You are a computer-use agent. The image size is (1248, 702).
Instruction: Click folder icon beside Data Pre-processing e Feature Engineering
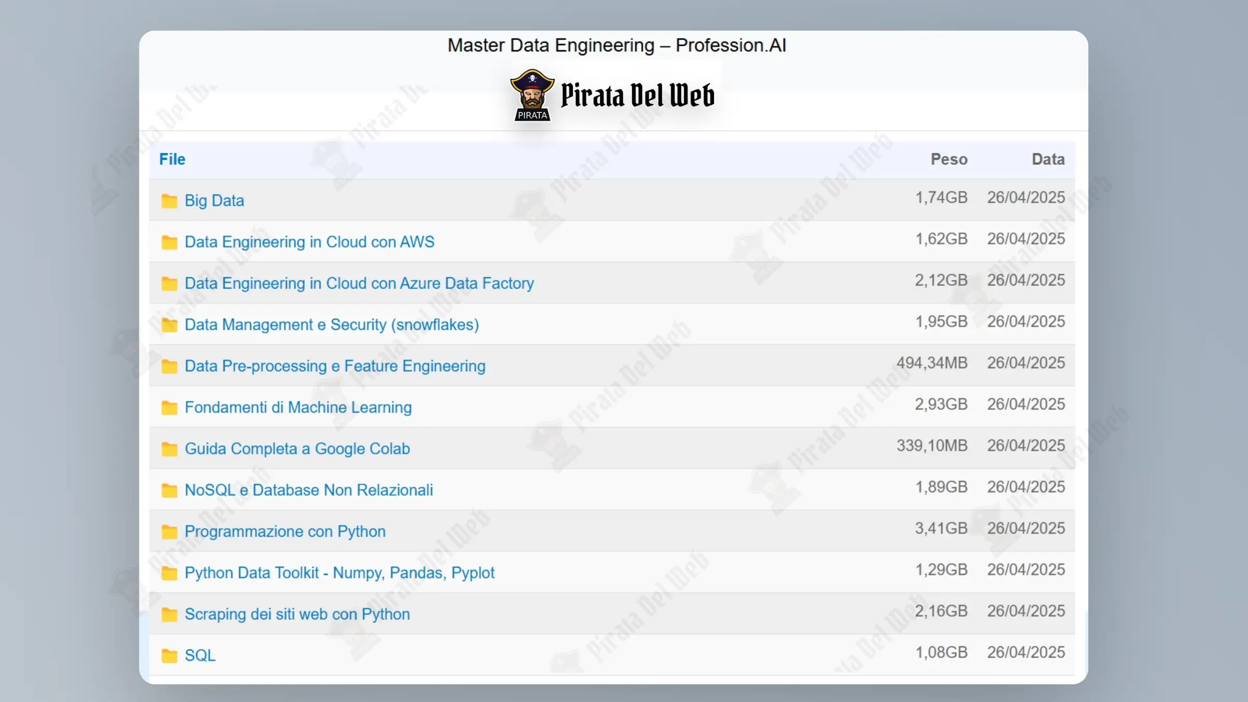click(169, 366)
